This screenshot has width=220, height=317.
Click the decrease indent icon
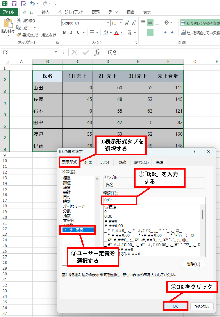click(x=167, y=33)
